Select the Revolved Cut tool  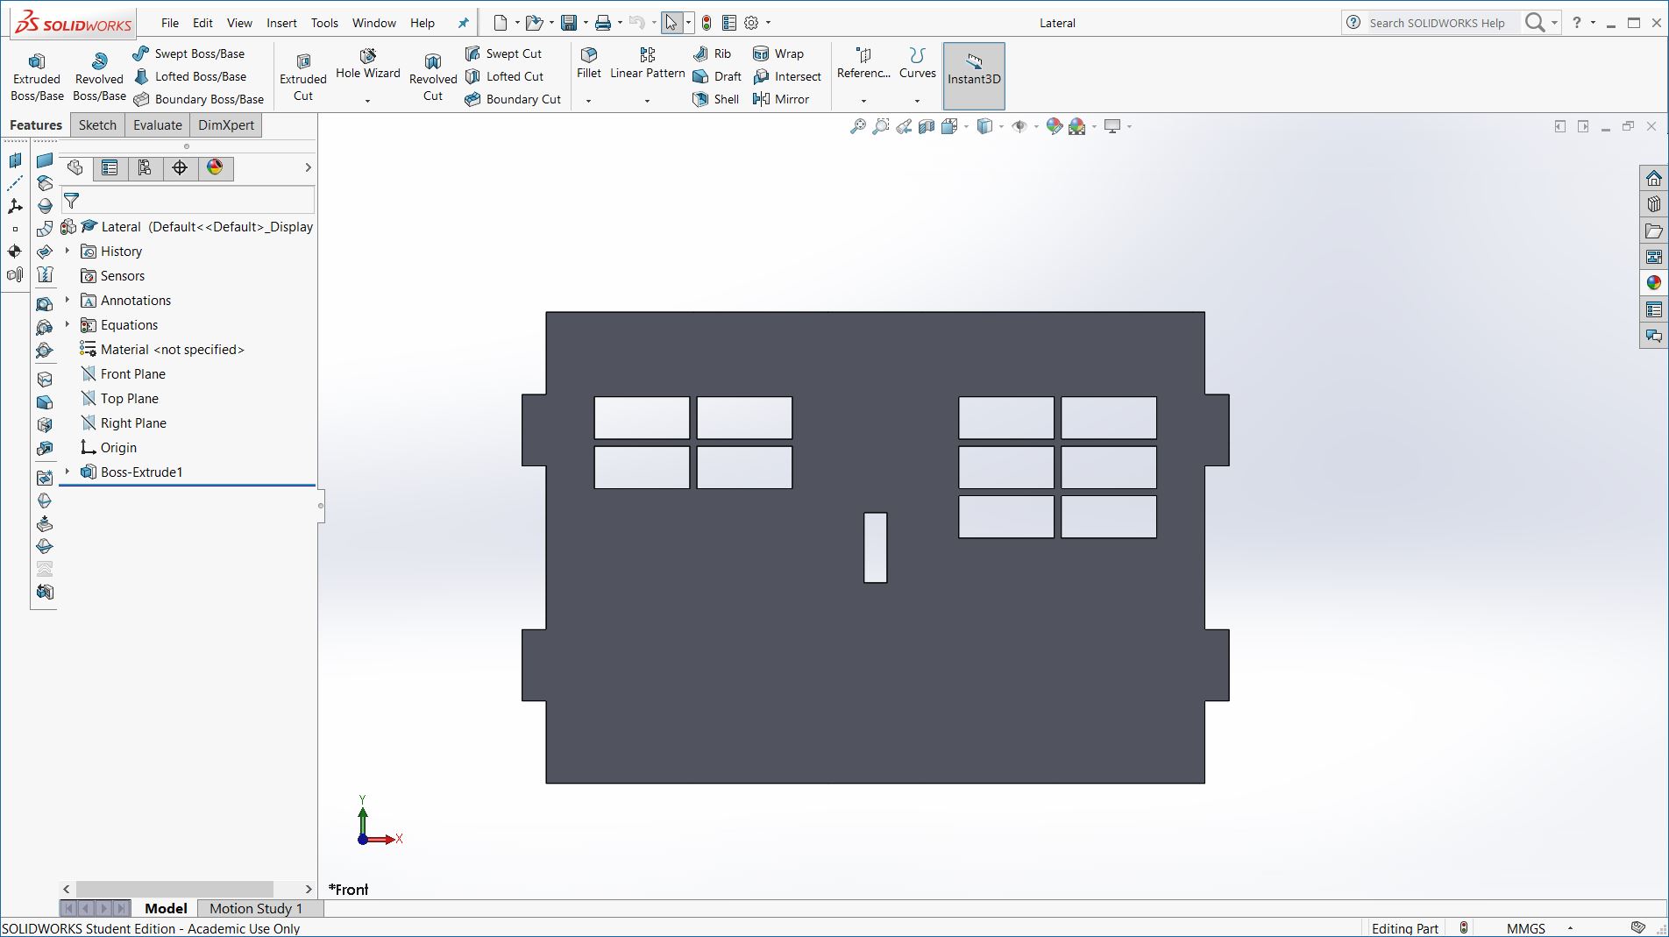click(433, 76)
